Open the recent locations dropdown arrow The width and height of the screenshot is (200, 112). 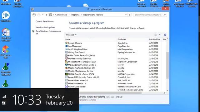43,15
